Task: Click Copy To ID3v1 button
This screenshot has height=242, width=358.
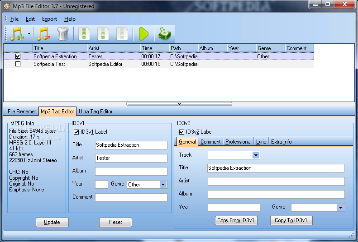Action: [291, 220]
